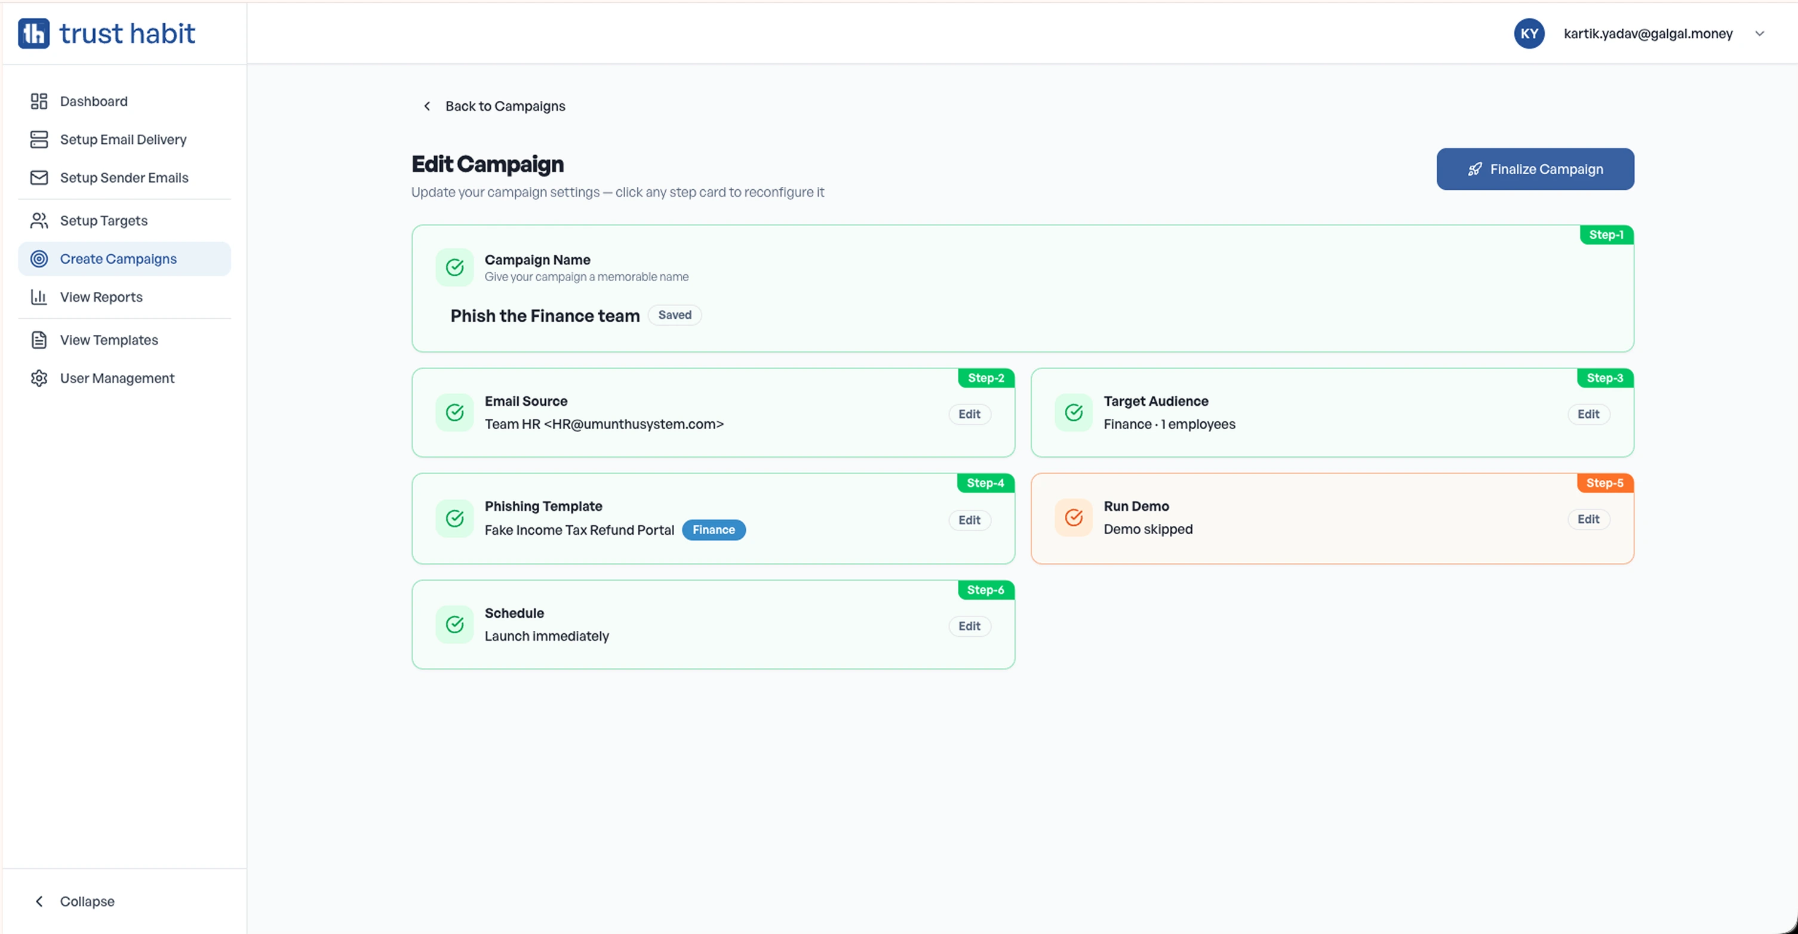Select the Setup Email Delivery server icon

click(x=39, y=140)
